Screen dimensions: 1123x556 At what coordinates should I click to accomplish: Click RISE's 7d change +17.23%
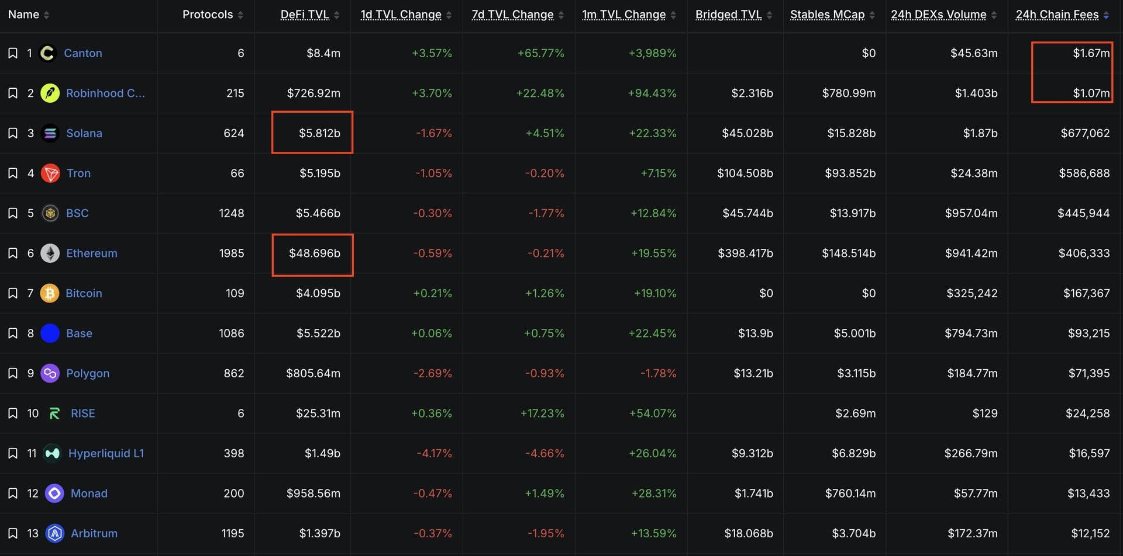click(x=542, y=413)
